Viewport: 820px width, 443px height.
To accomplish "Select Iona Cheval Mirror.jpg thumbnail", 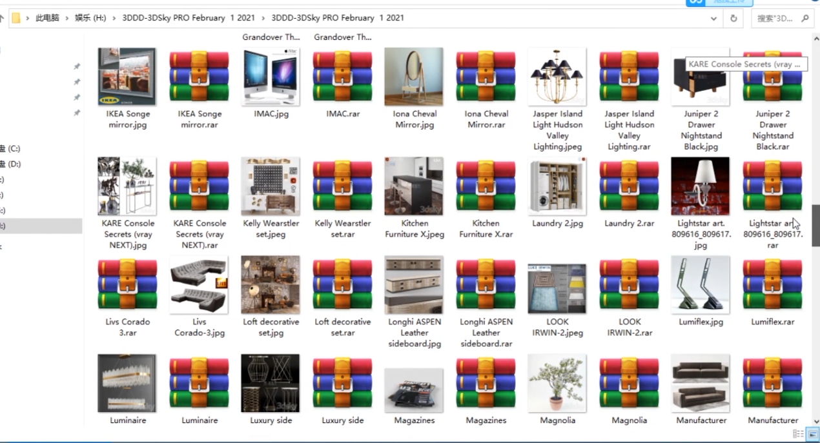I will click(414, 77).
